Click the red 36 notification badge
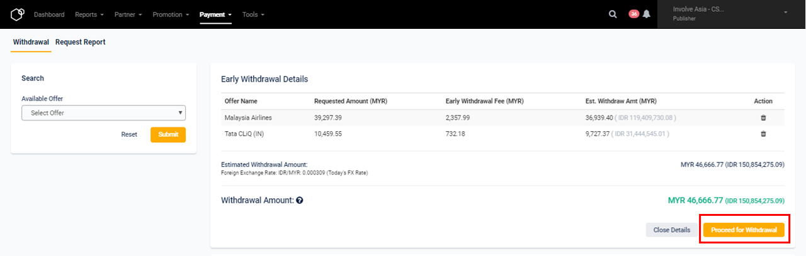The height and width of the screenshot is (256, 806). pos(634,14)
